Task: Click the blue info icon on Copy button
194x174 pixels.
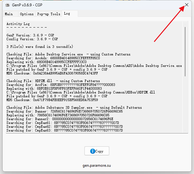Action: click(x=92, y=151)
